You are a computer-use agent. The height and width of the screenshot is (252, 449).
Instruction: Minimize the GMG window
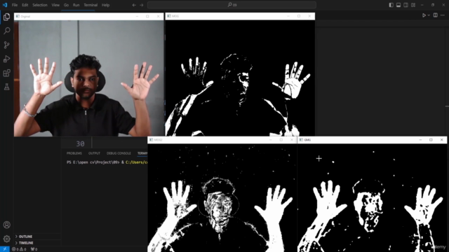click(x=420, y=140)
